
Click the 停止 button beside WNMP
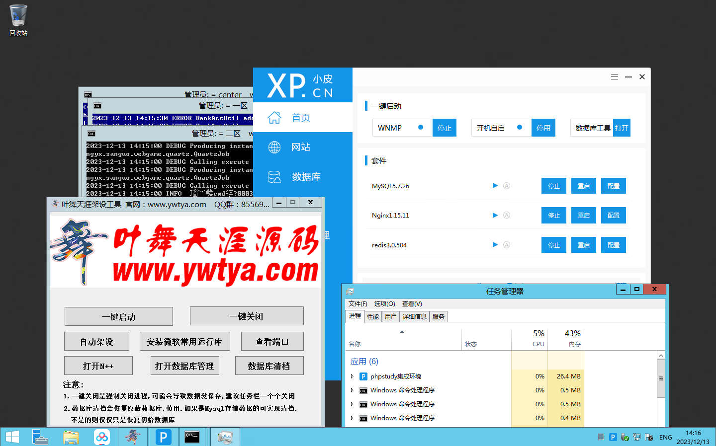tap(444, 128)
